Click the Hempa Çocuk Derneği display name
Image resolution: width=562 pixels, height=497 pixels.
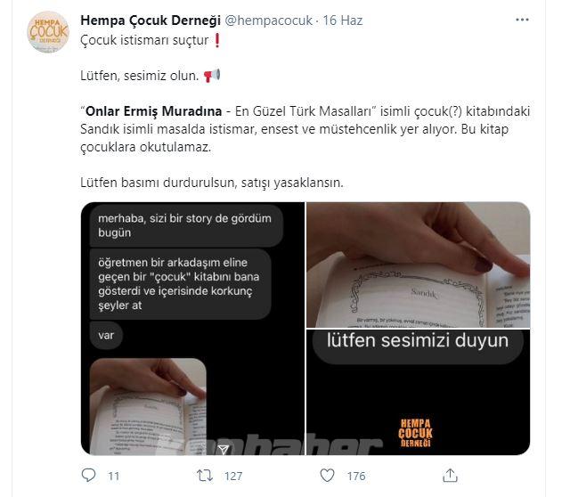(151, 20)
